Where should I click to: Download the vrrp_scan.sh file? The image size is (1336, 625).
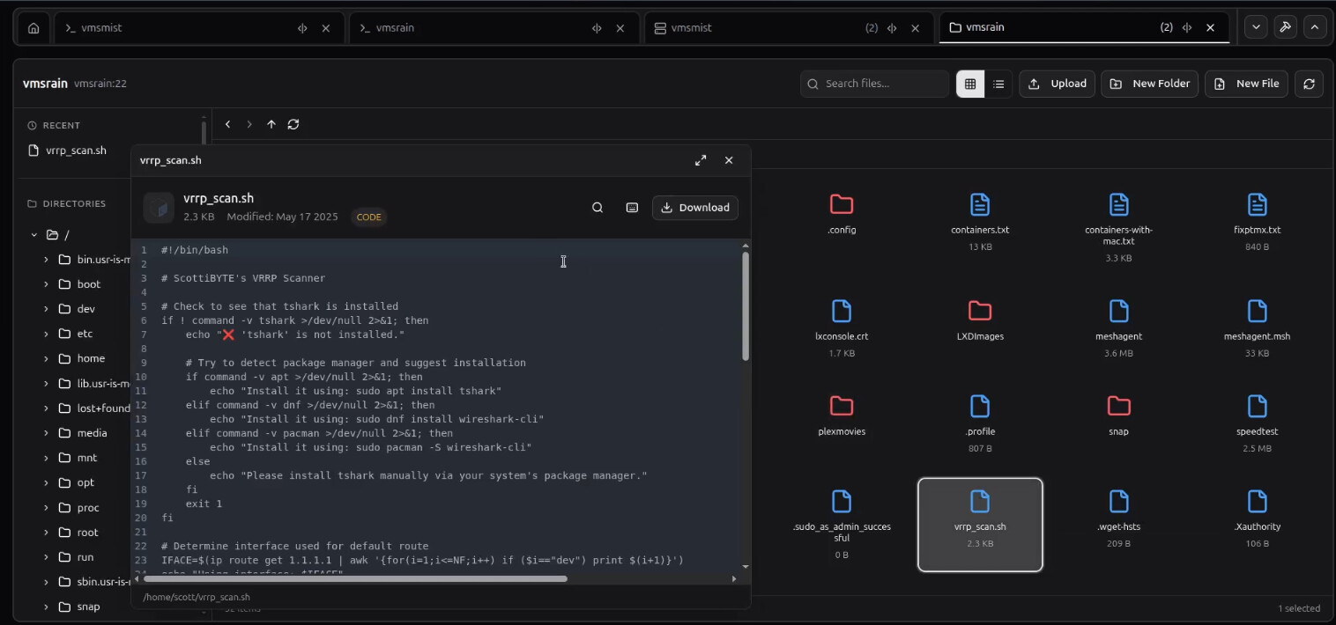point(695,208)
